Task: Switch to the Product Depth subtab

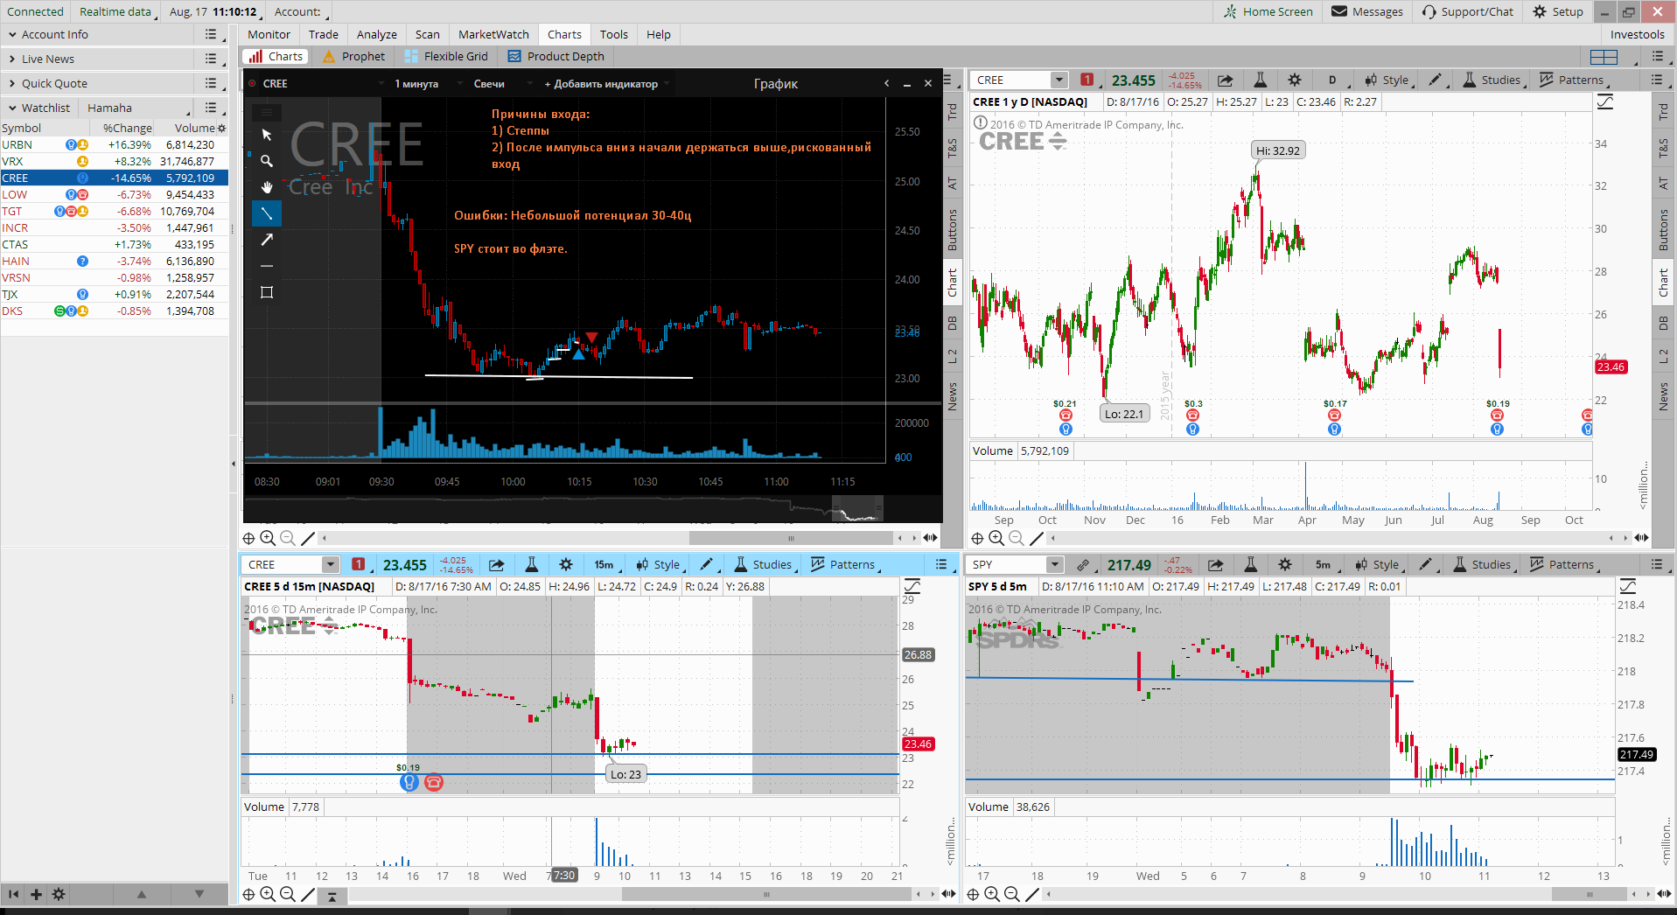Action: pos(556,57)
